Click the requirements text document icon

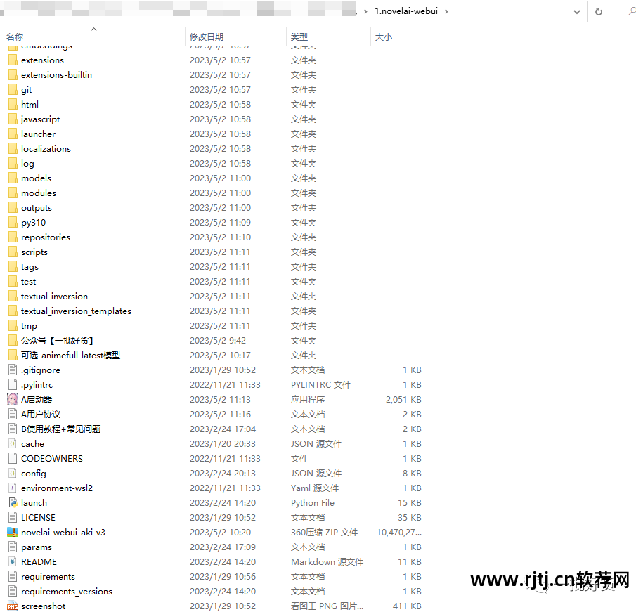(x=13, y=577)
